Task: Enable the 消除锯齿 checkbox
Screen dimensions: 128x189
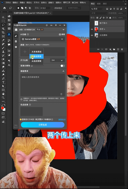Action: click(52, 8)
